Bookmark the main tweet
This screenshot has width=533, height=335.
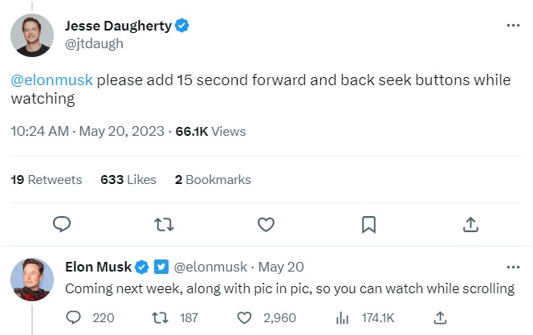point(368,224)
